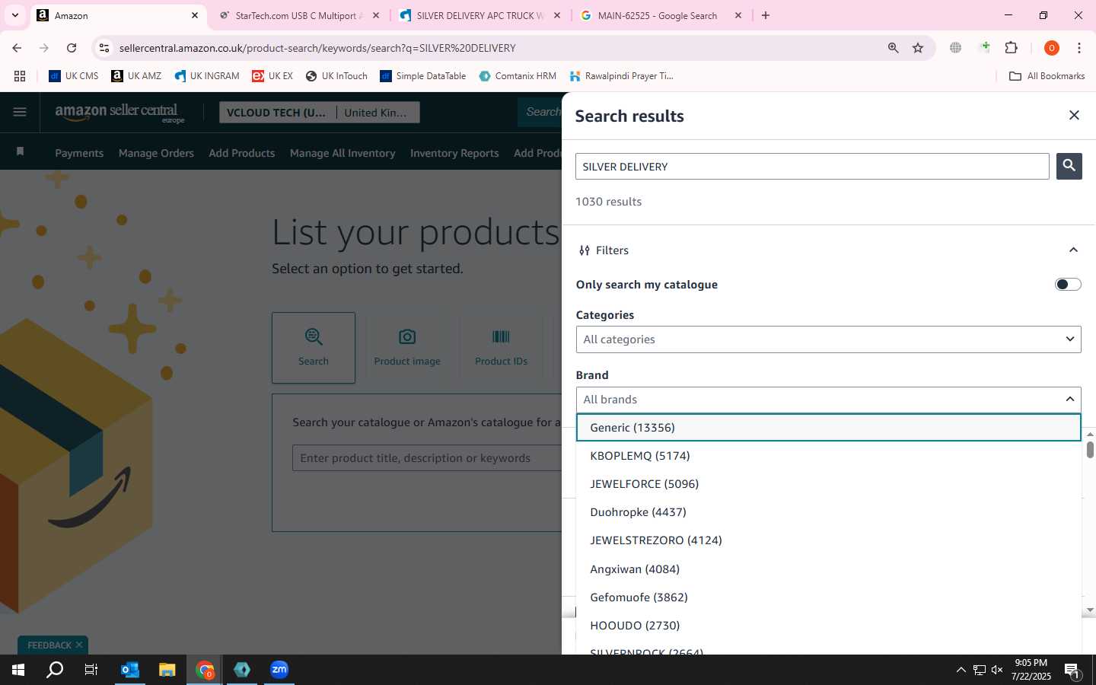Close the Search results panel

1074,115
